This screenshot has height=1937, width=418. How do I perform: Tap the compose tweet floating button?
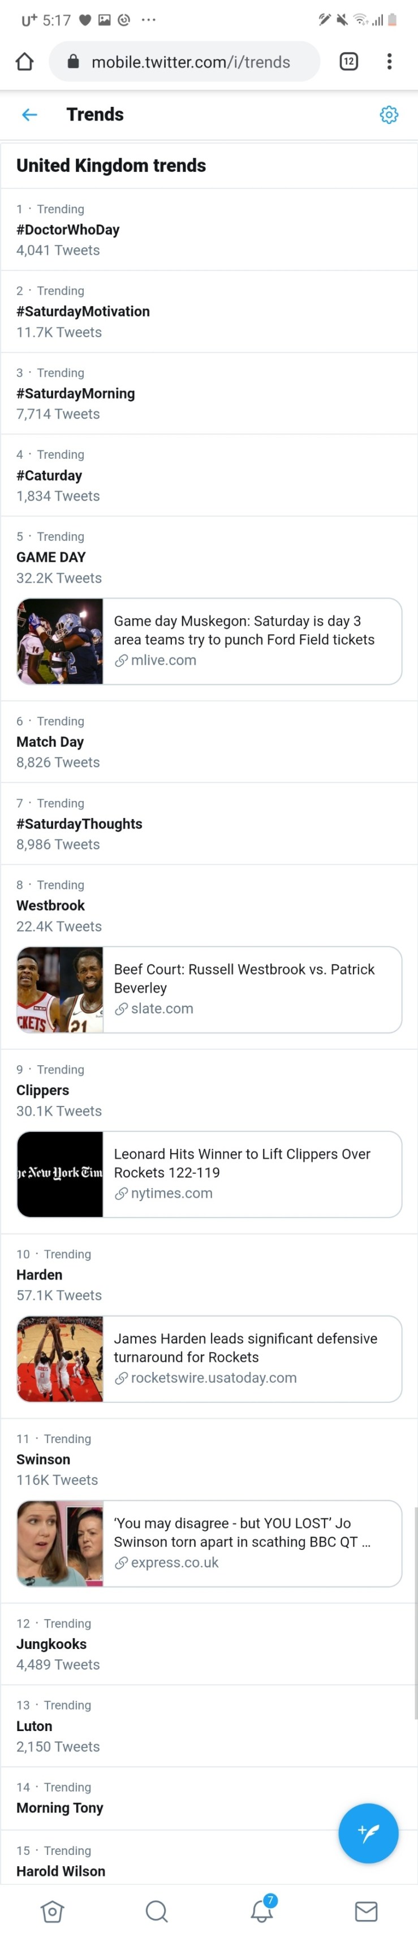tap(368, 1832)
